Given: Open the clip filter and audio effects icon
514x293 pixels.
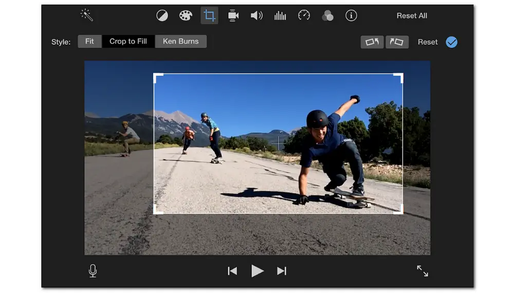Looking at the screenshot, I should (x=327, y=16).
